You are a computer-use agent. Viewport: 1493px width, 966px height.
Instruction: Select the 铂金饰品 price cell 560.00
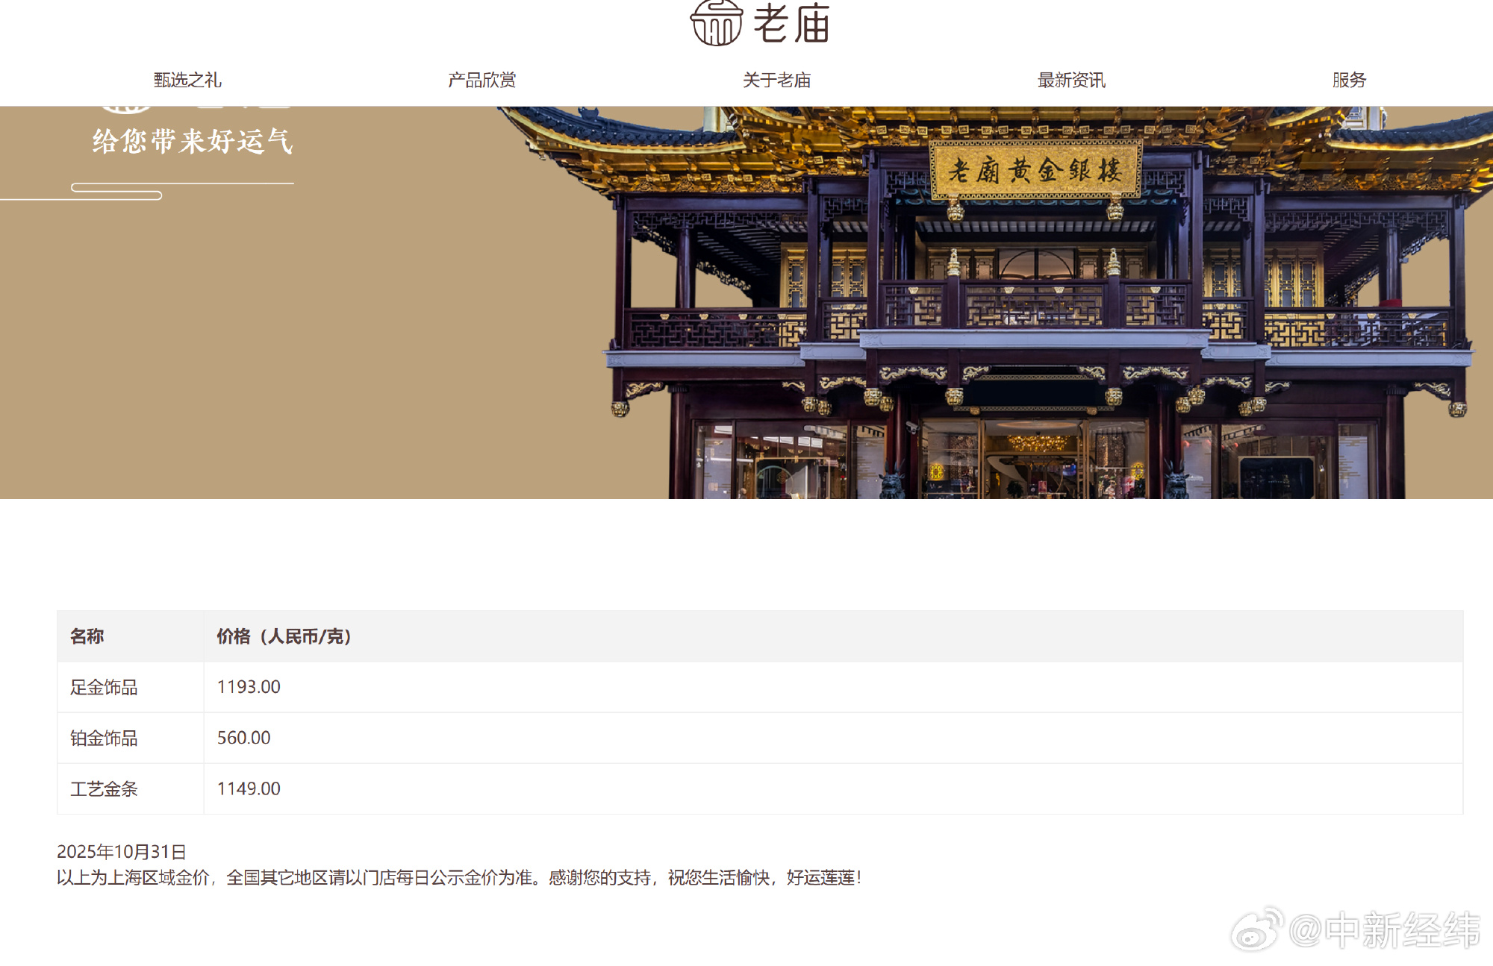(243, 738)
